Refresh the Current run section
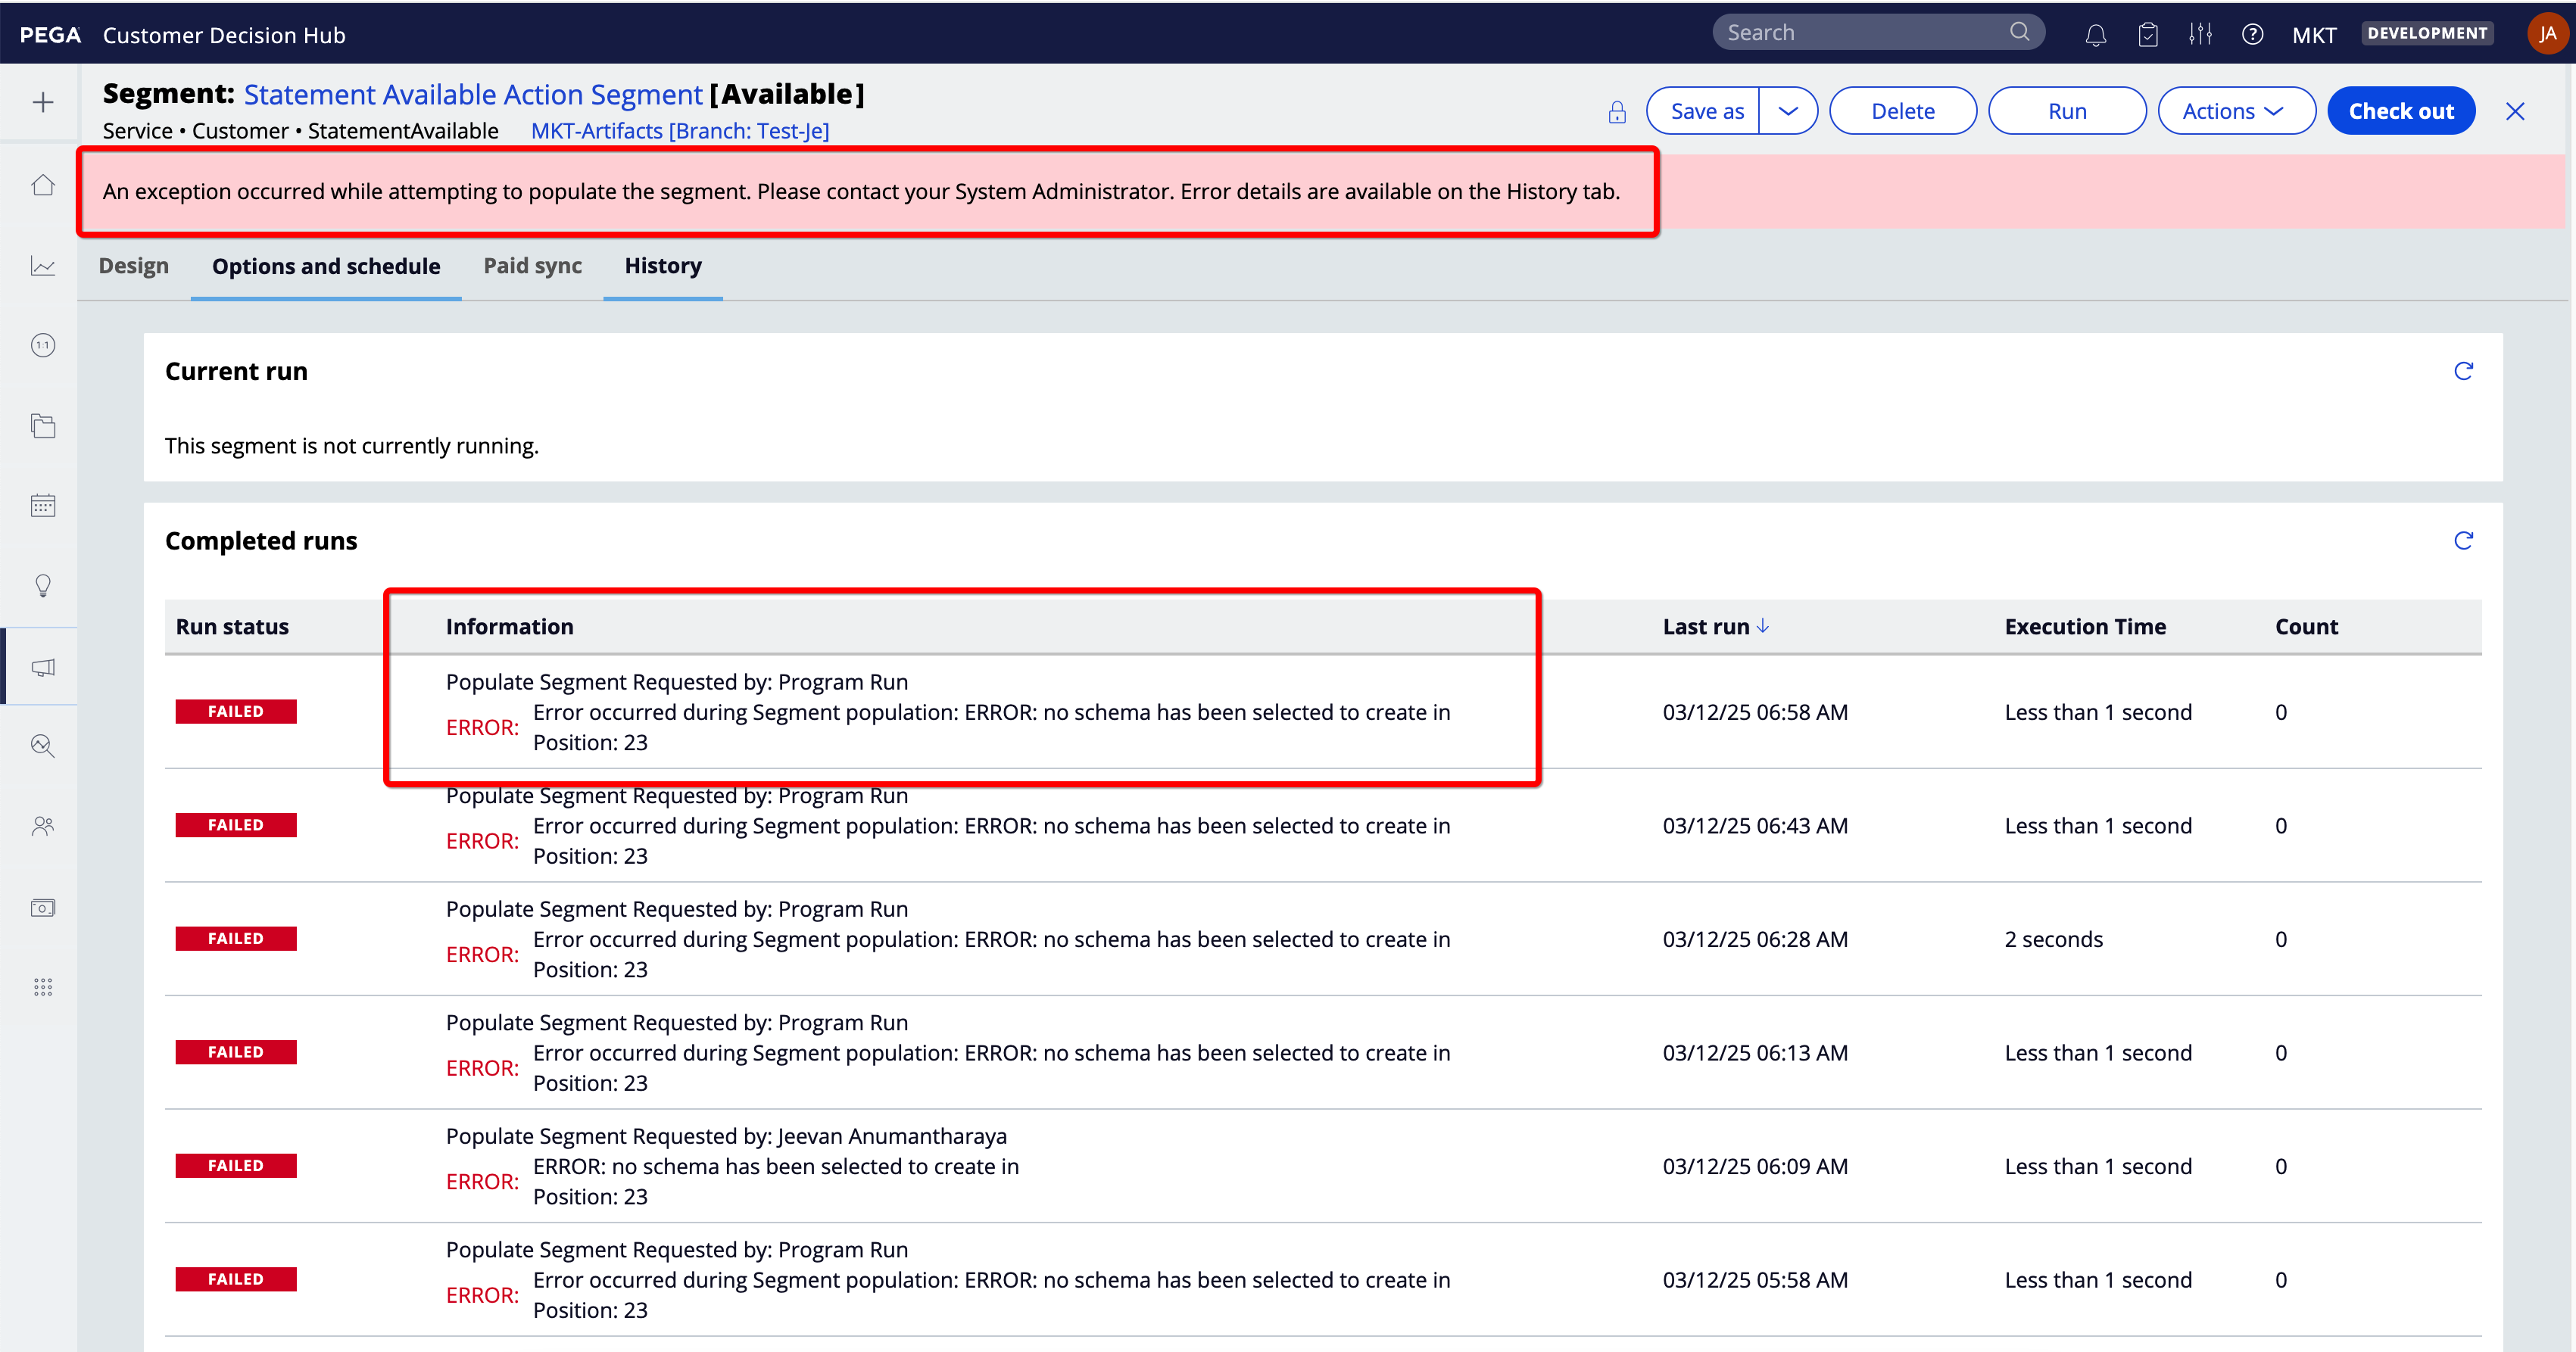The image size is (2576, 1352). click(x=2464, y=371)
